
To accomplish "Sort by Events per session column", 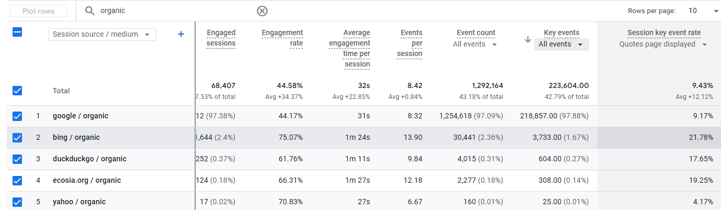I will [410, 43].
